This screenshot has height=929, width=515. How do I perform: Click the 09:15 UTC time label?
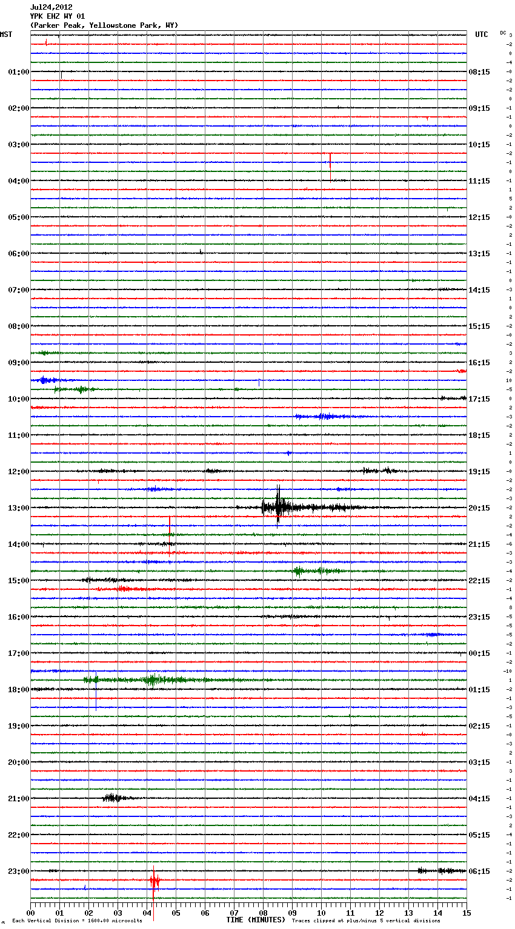(x=479, y=108)
